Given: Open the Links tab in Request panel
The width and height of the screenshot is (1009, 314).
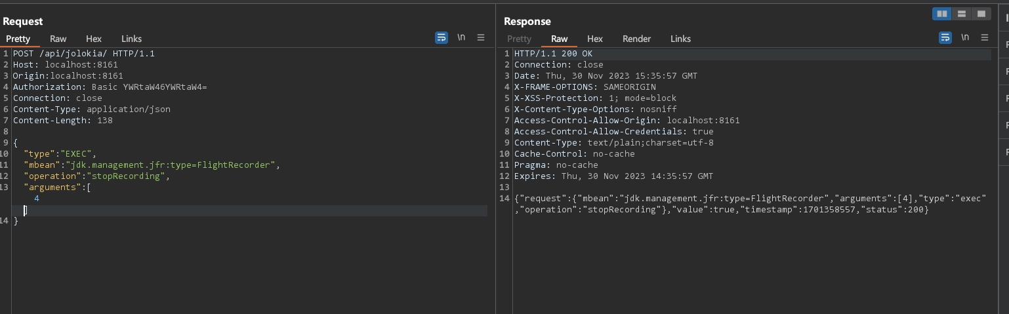Looking at the screenshot, I should (x=131, y=39).
